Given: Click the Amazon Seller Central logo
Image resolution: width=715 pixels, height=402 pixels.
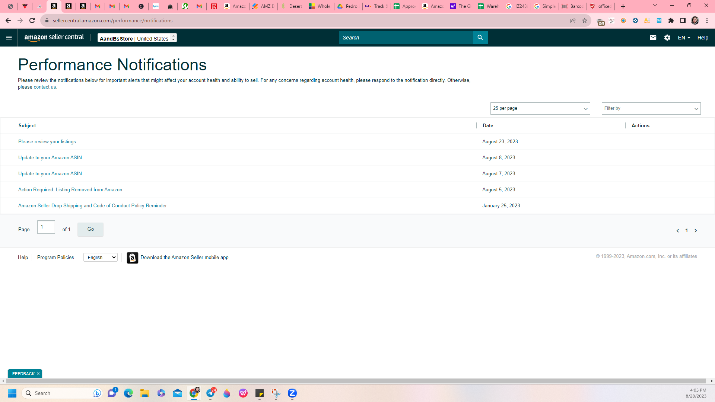Looking at the screenshot, I should point(54,38).
